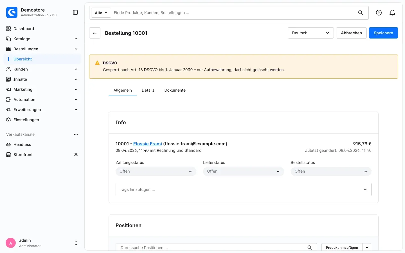Open the Deutsch language dropdown
This screenshot has height=253, width=405.
311,33
